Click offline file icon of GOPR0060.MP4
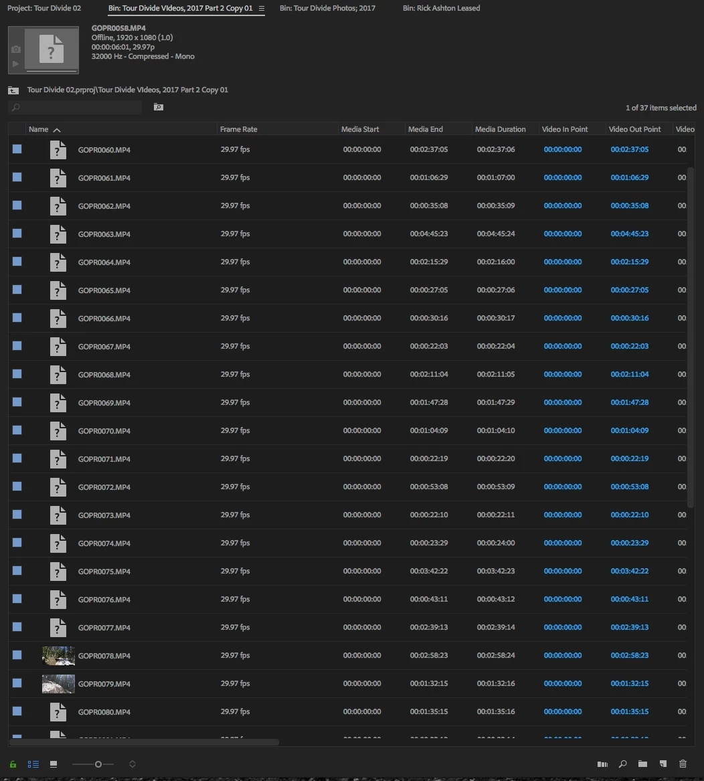The image size is (704, 781). pyautogui.click(x=58, y=149)
